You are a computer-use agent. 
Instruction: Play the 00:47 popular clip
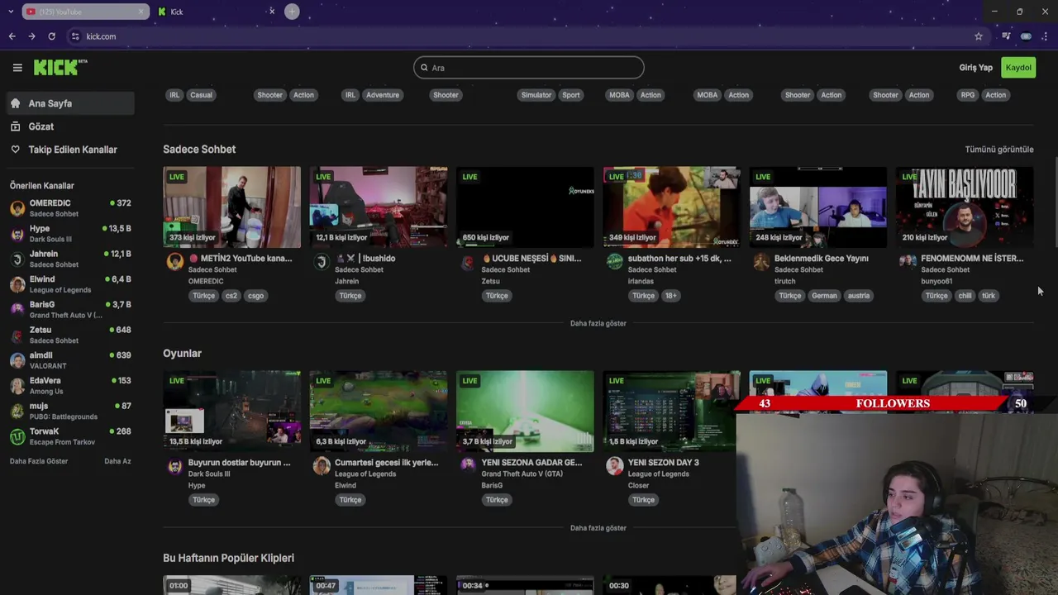(379, 585)
